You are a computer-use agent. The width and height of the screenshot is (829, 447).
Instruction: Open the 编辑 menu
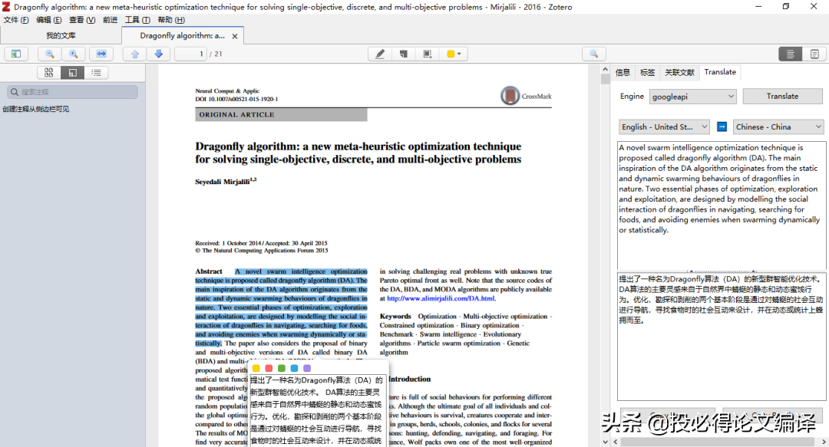point(48,19)
